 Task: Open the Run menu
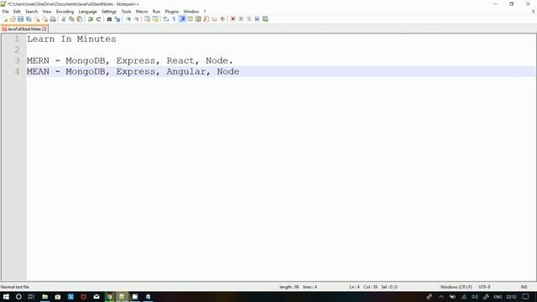tap(156, 11)
